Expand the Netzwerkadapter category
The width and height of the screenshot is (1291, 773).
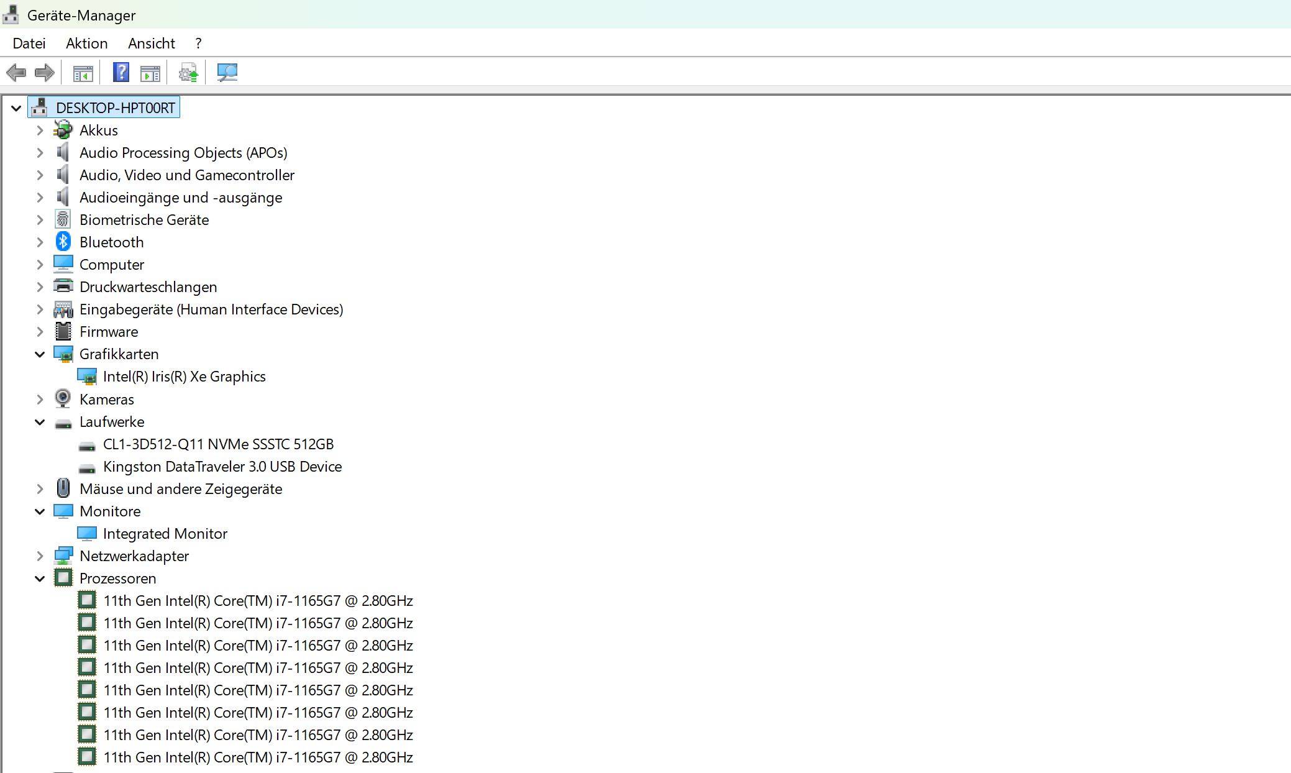pos(40,556)
